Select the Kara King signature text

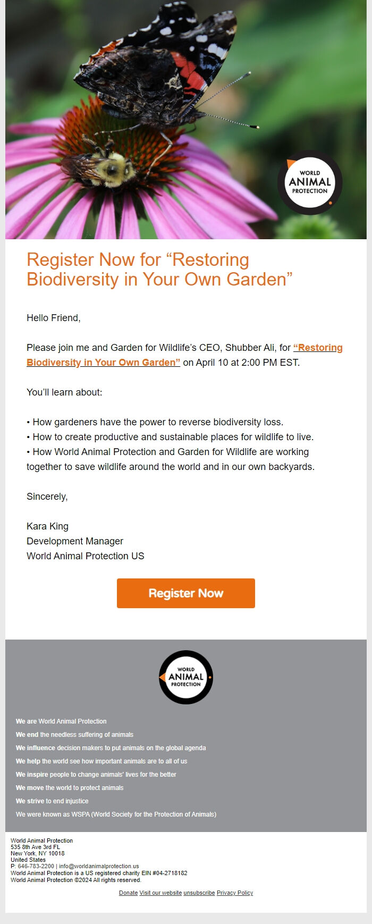(48, 526)
